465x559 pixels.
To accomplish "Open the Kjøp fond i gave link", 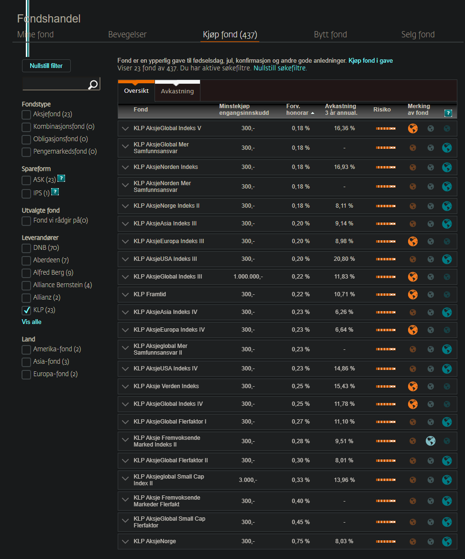I will 371,61.
